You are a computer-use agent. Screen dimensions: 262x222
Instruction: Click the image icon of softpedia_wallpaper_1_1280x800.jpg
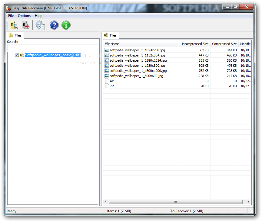coord(107,66)
